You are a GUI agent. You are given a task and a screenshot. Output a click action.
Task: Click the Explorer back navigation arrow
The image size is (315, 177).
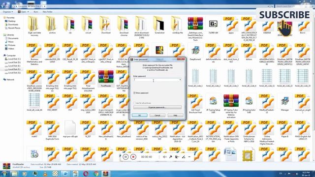pyautogui.click(x=3, y=6)
